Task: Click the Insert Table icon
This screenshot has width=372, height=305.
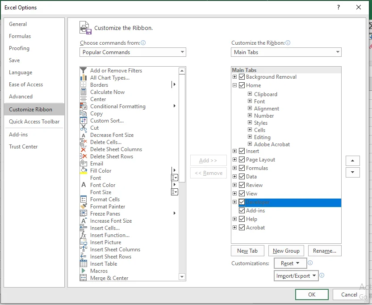Action: click(x=83, y=263)
